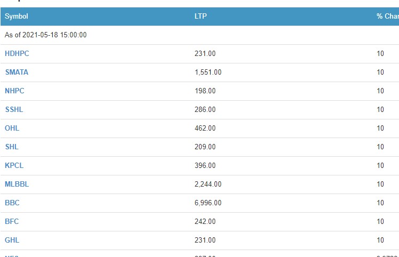
Task: Select the OHL symbol link
Action: click(x=12, y=128)
